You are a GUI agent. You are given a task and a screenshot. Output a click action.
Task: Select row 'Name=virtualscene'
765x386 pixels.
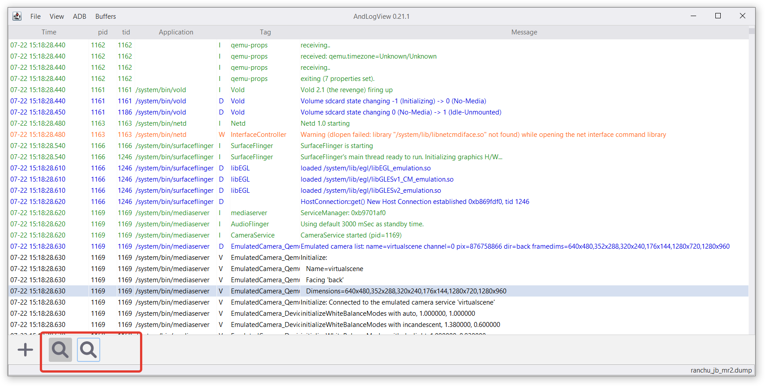tap(378, 269)
